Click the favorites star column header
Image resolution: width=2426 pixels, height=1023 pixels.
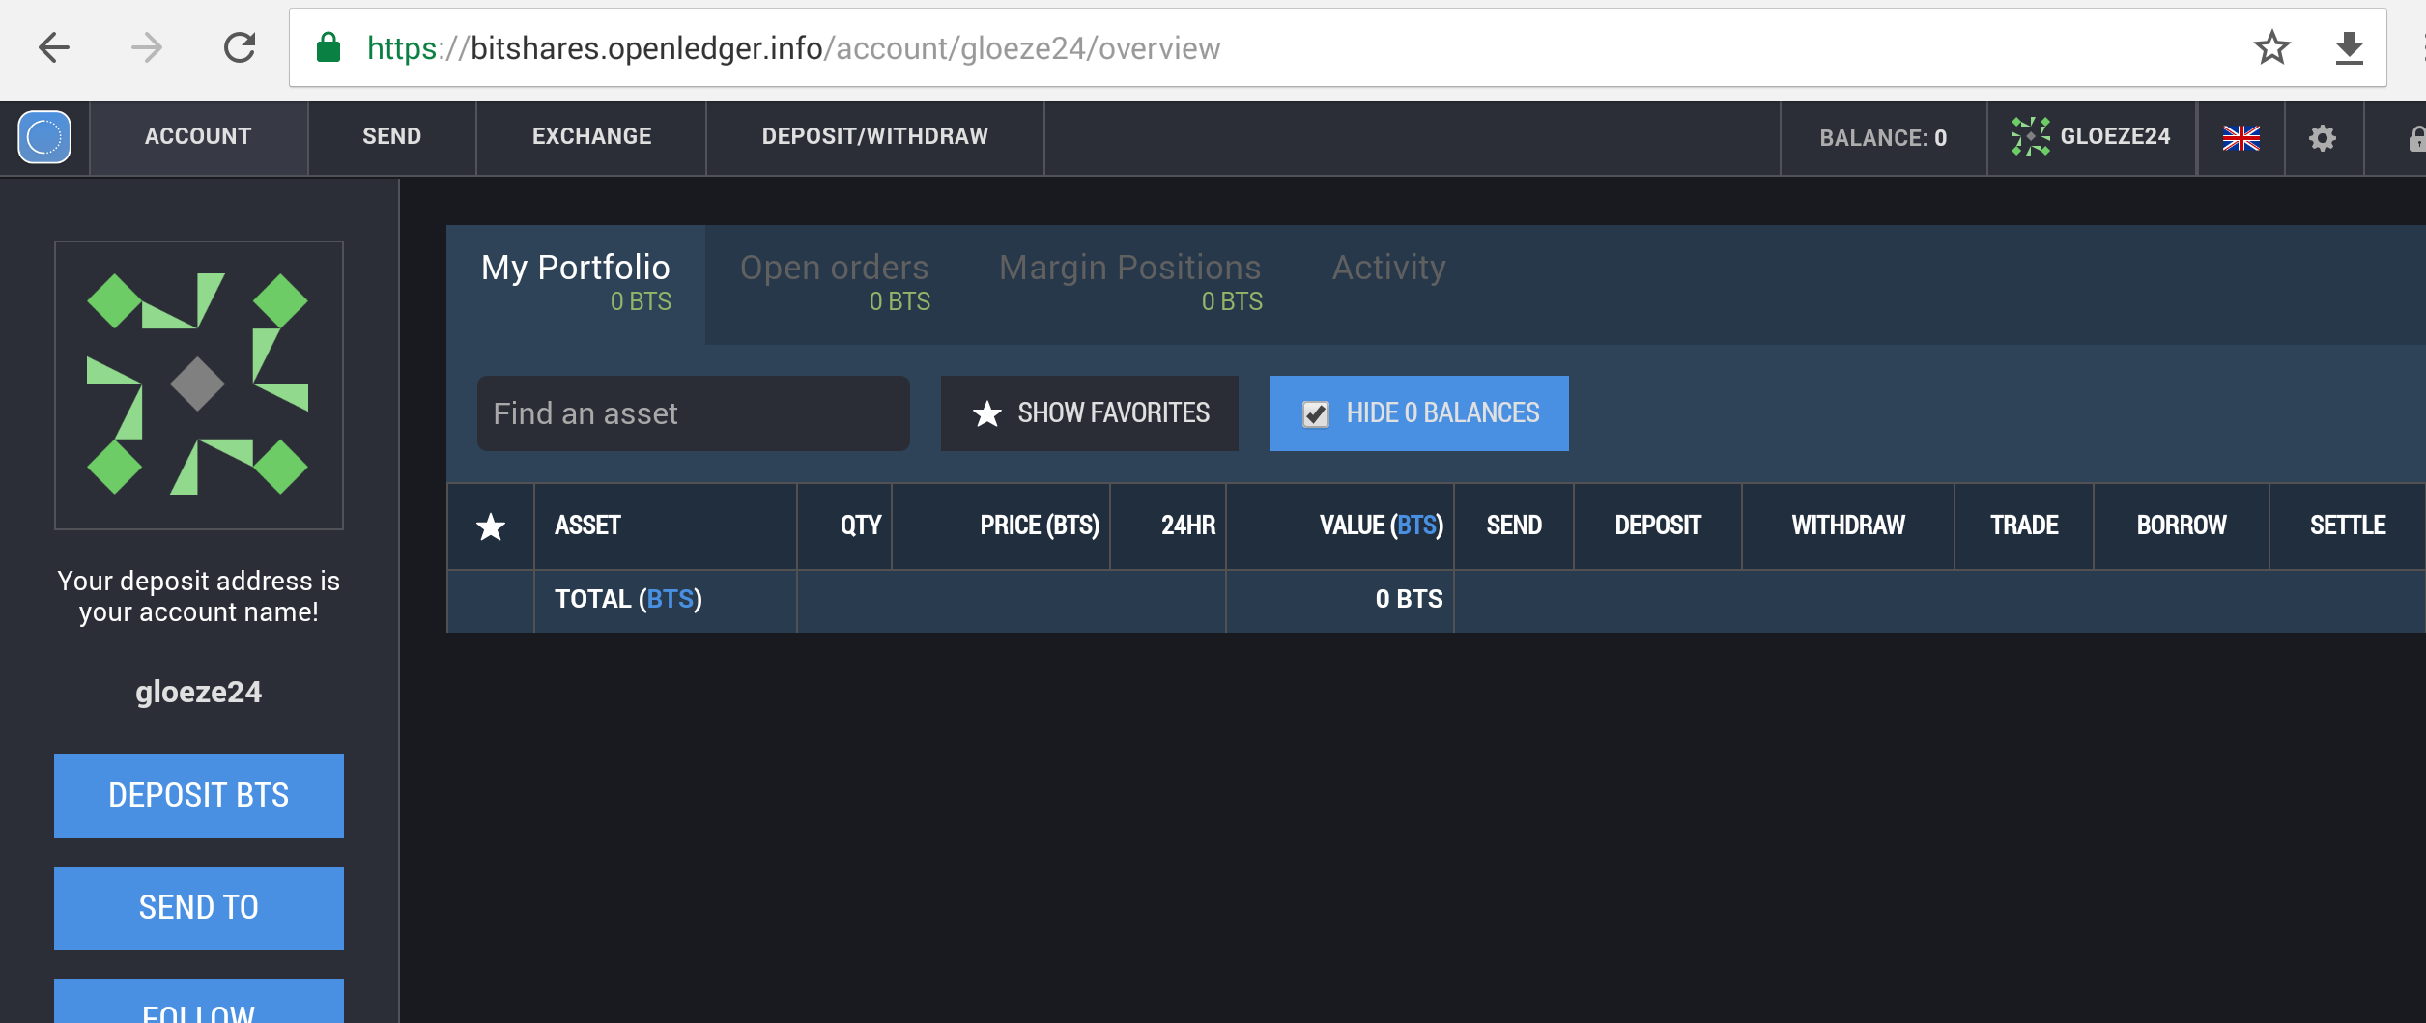pos(491,526)
